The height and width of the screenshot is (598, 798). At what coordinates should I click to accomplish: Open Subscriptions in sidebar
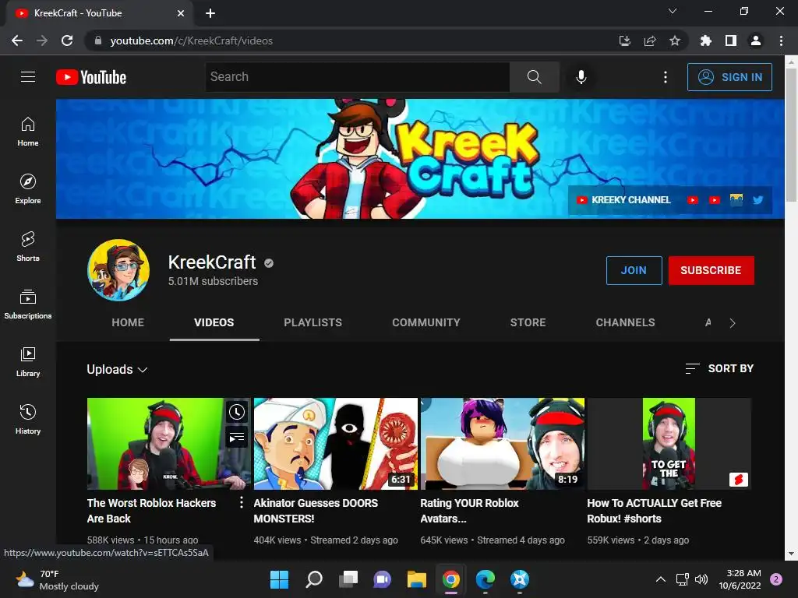pyautogui.click(x=28, y=304)
